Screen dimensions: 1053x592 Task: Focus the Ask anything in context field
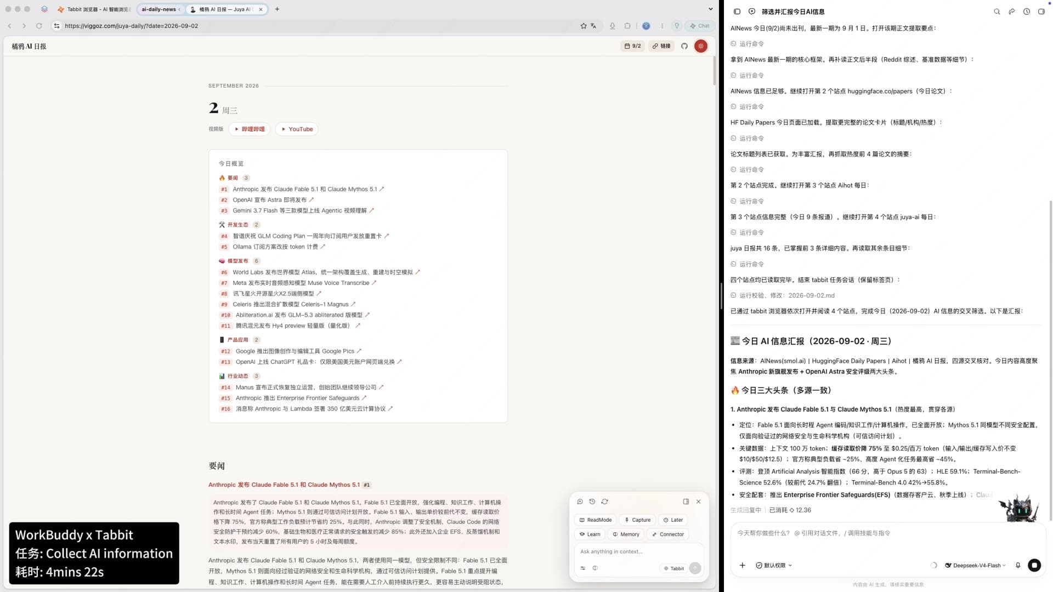point(639,552)
